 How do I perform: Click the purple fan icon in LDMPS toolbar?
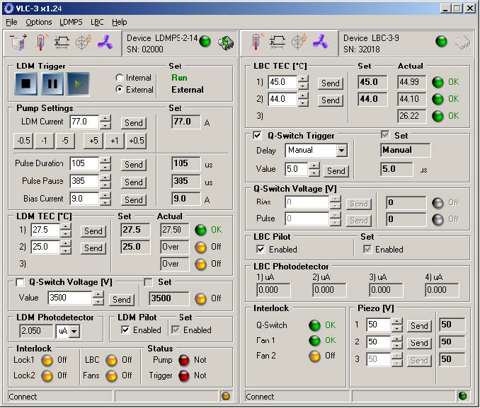coord(105,42)
